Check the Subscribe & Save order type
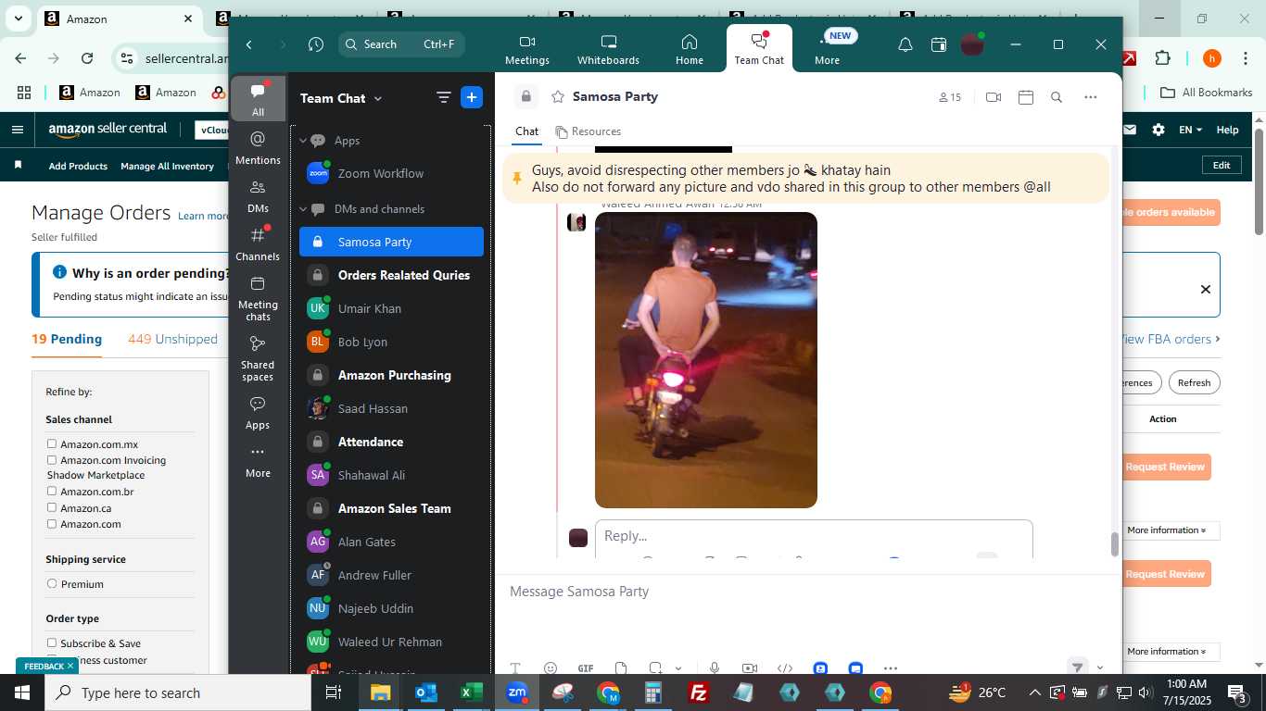1266x711 pixels. (52, 643)
